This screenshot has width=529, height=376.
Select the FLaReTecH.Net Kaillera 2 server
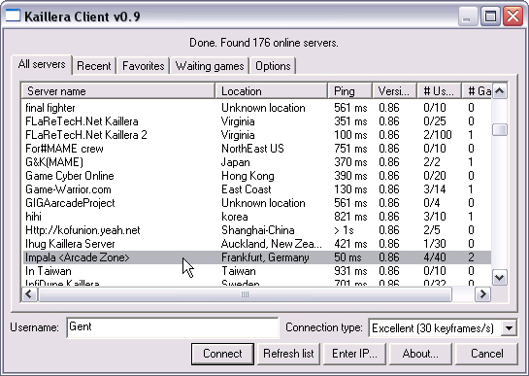pos(256,135)
